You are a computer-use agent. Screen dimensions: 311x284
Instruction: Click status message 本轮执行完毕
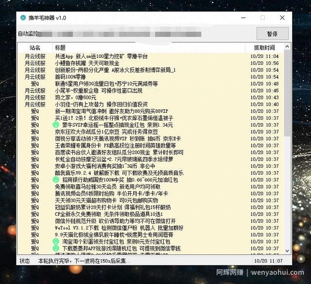click(84, 261)
